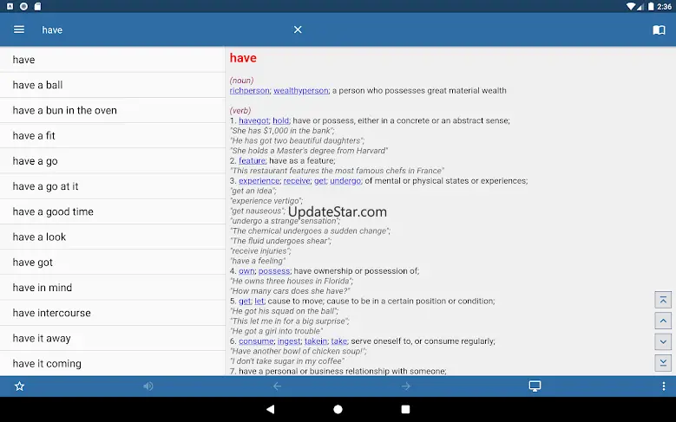Go back with left arrow
The height and width of the screenshot is (422, 676).
tap(277, 386)
